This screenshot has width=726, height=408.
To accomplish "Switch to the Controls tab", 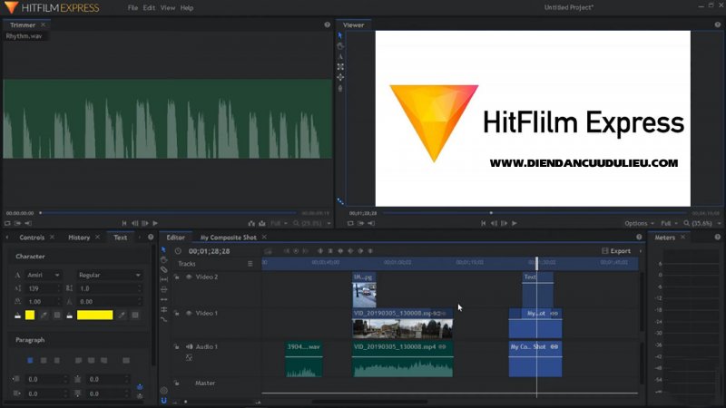I will coord(32,238).
